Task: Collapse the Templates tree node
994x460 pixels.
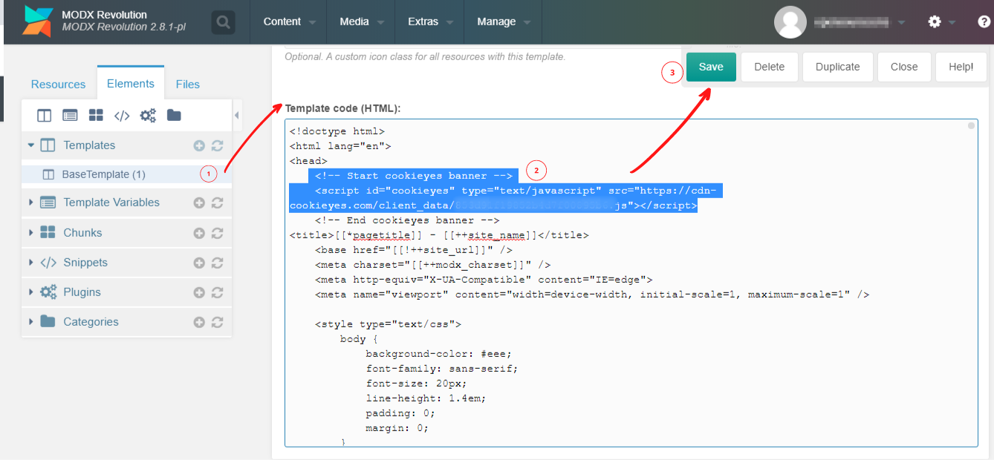Action: click(x=31, y=145)
